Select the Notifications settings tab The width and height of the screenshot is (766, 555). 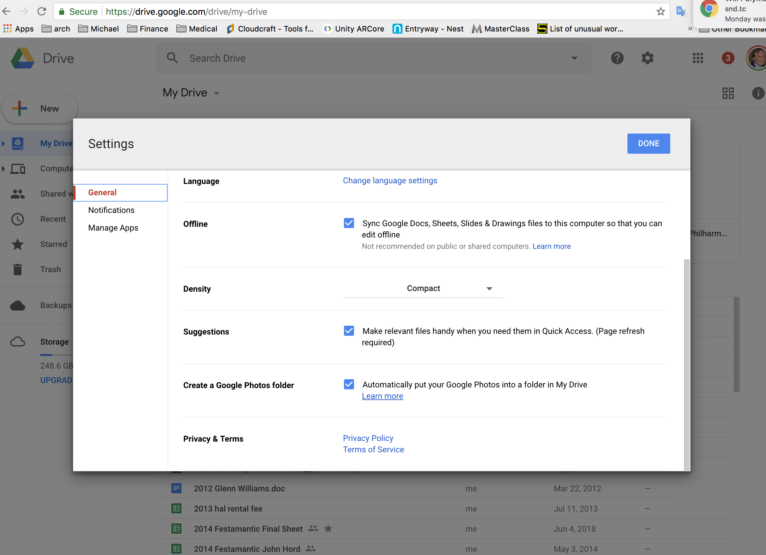tap(111, 210)
